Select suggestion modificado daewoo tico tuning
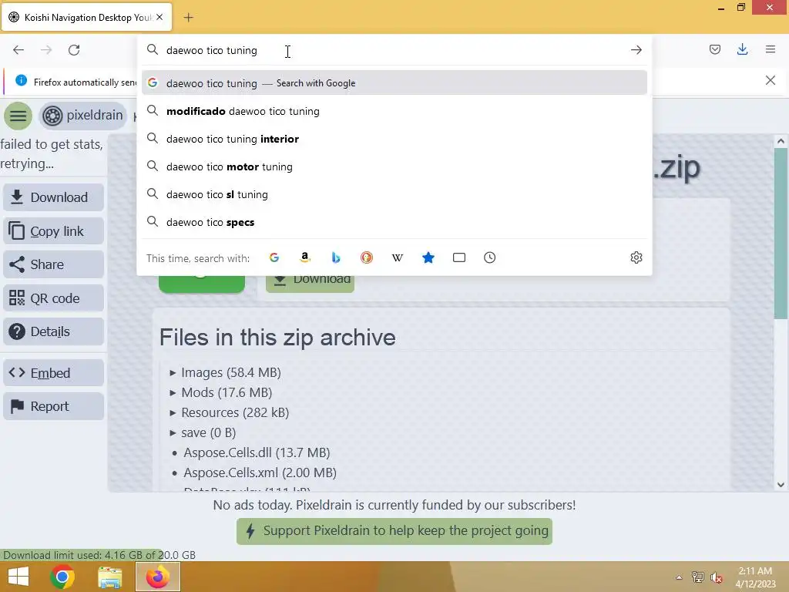 tap(394, 111)
